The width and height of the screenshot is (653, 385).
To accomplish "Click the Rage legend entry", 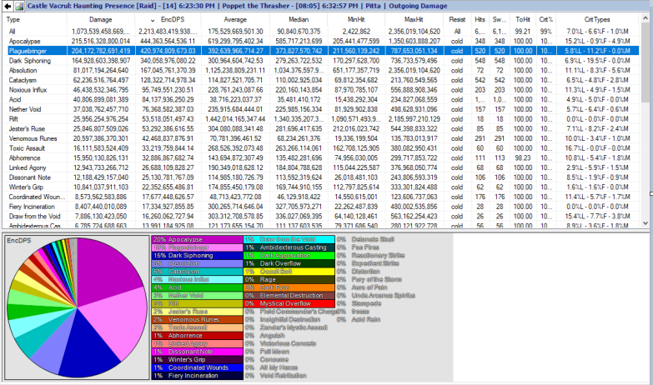I will pyautogui.click(x=289, y=279).
